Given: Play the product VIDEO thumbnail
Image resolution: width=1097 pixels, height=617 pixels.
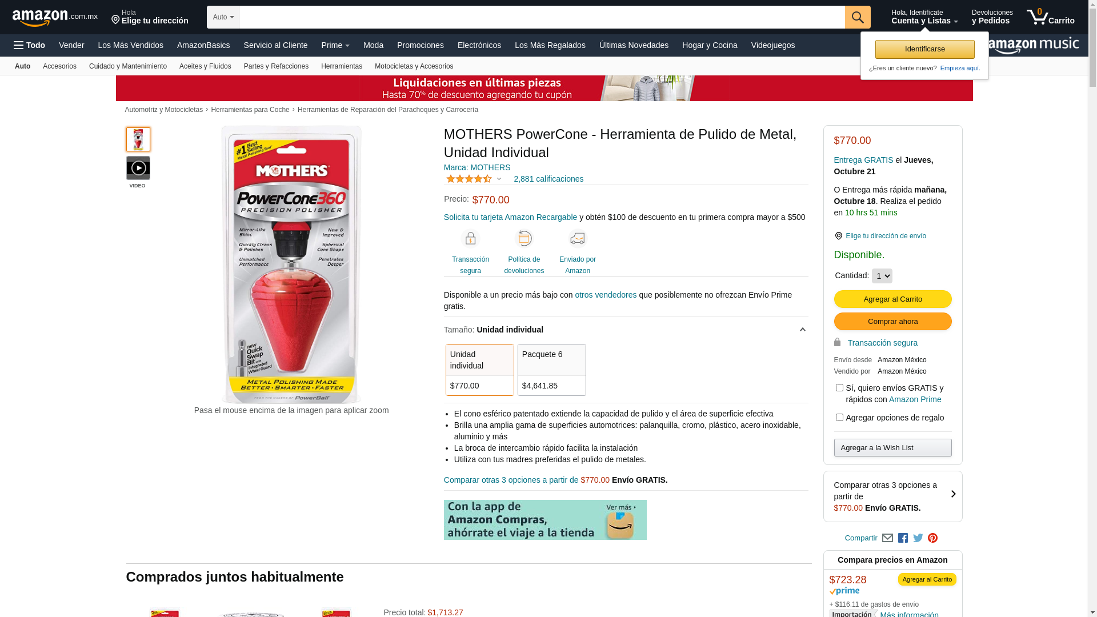Looking at the screenshot, I should tap(138, 168).
